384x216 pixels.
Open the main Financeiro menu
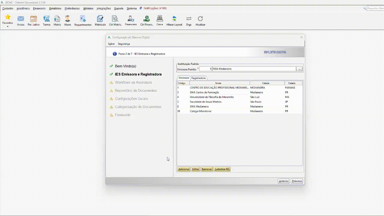(39, 8)
